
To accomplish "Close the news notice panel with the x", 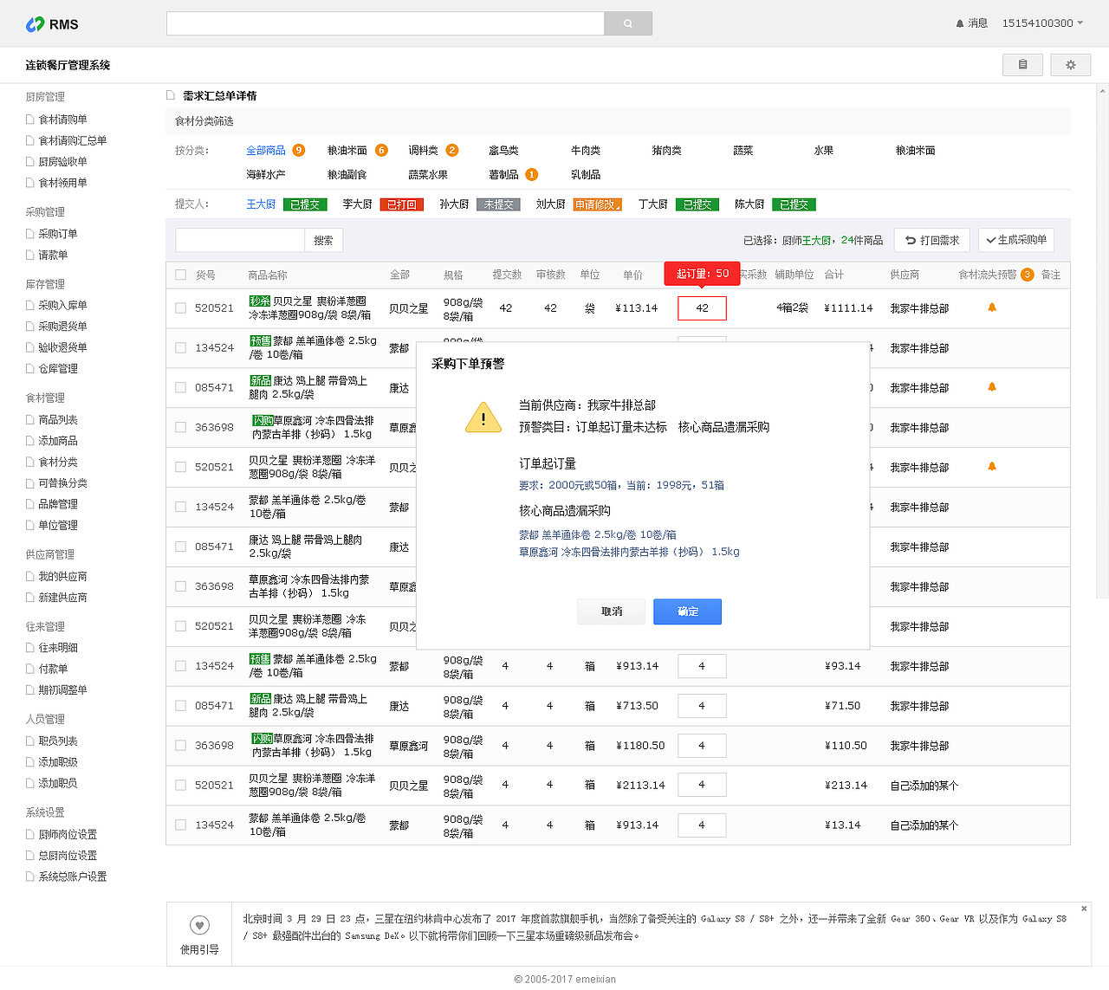I will coord(1084,909).
